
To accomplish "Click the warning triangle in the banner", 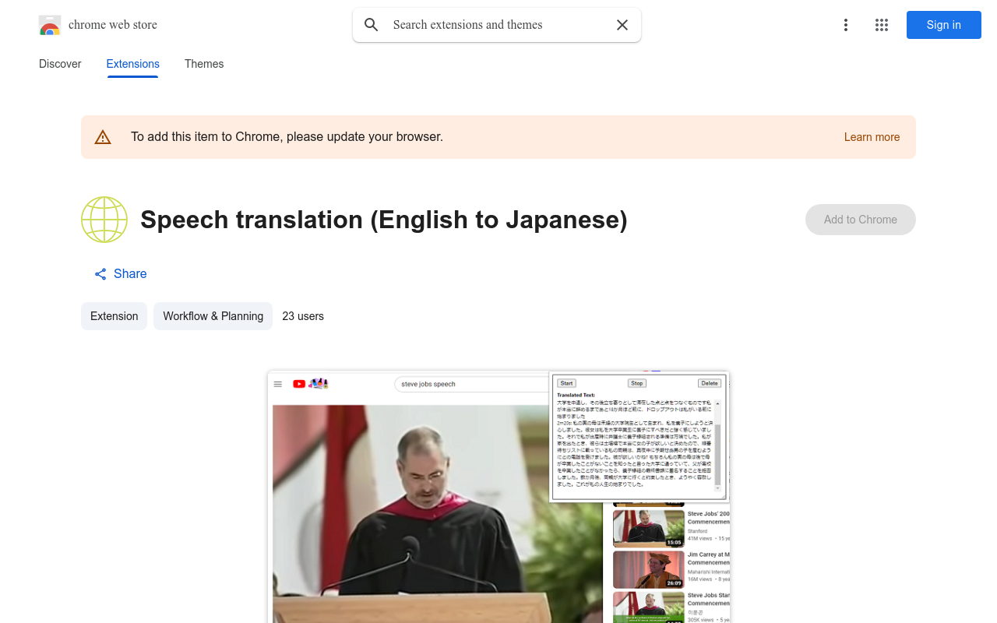I will click(x=103, y=136).
